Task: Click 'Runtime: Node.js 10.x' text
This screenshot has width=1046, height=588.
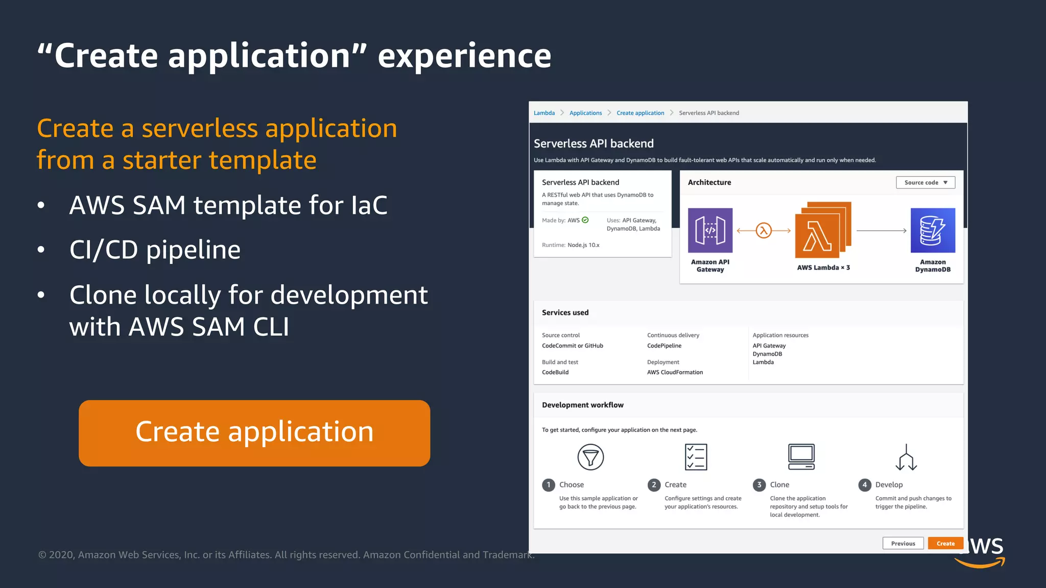Action: coord(570,245)
